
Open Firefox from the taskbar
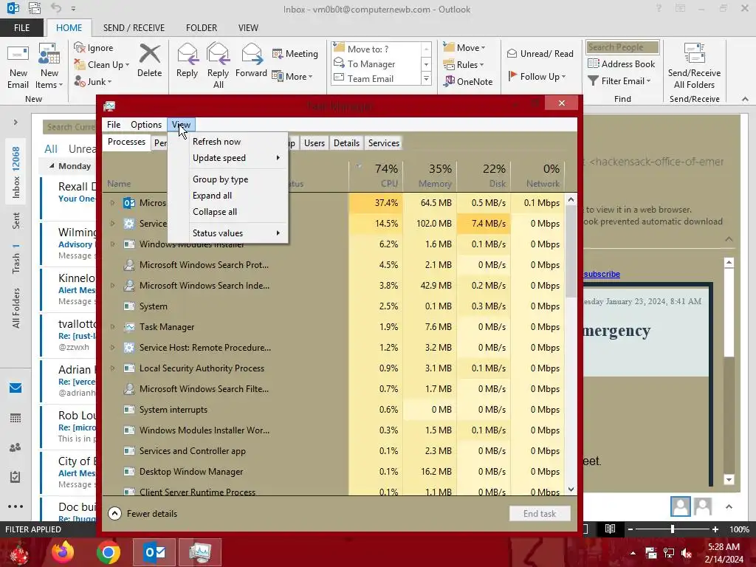pos(63,552)
